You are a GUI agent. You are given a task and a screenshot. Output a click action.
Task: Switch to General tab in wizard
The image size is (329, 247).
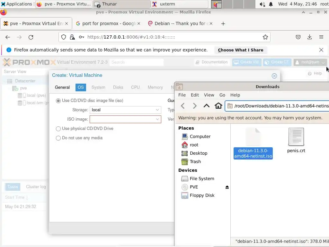point(62,87)
